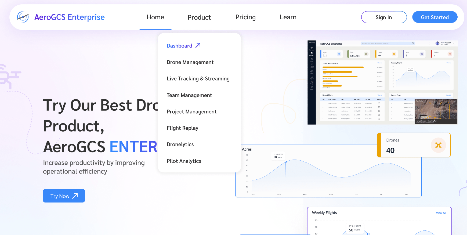This screenshot has height=235, width=467.
Task: Click Teams icon in dashboard preview sidebar
Action: [x=312, y=72]
